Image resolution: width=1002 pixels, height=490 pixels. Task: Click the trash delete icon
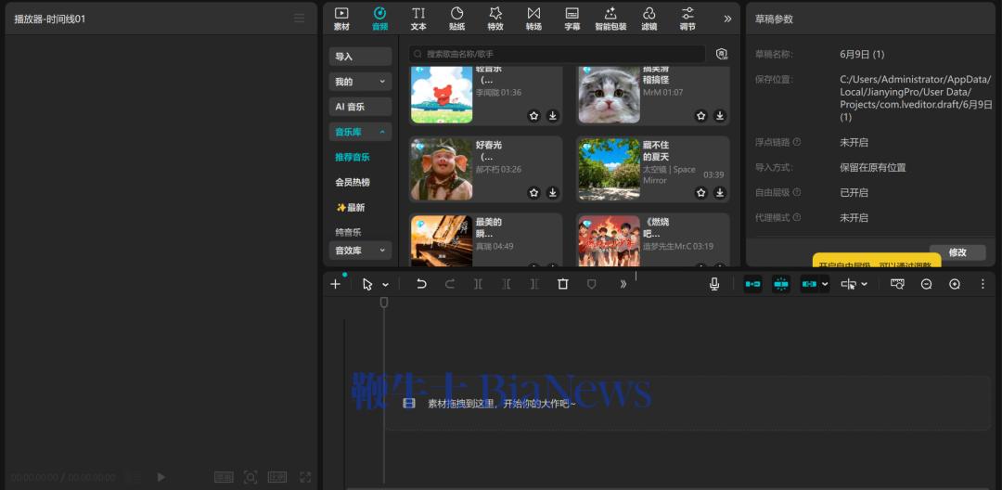click(563, 284)
